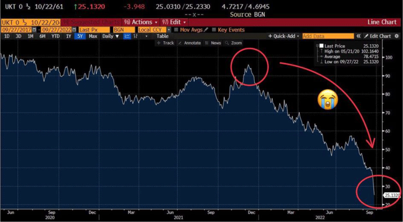Activate the Track crosshair tool
The image size is (403, 222).
165,43
